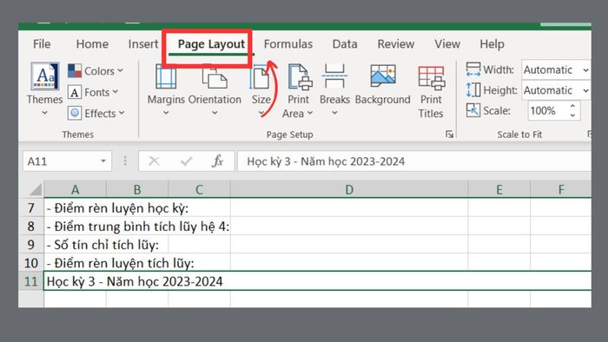
Task: Select column E header
Action: [499, 189]
